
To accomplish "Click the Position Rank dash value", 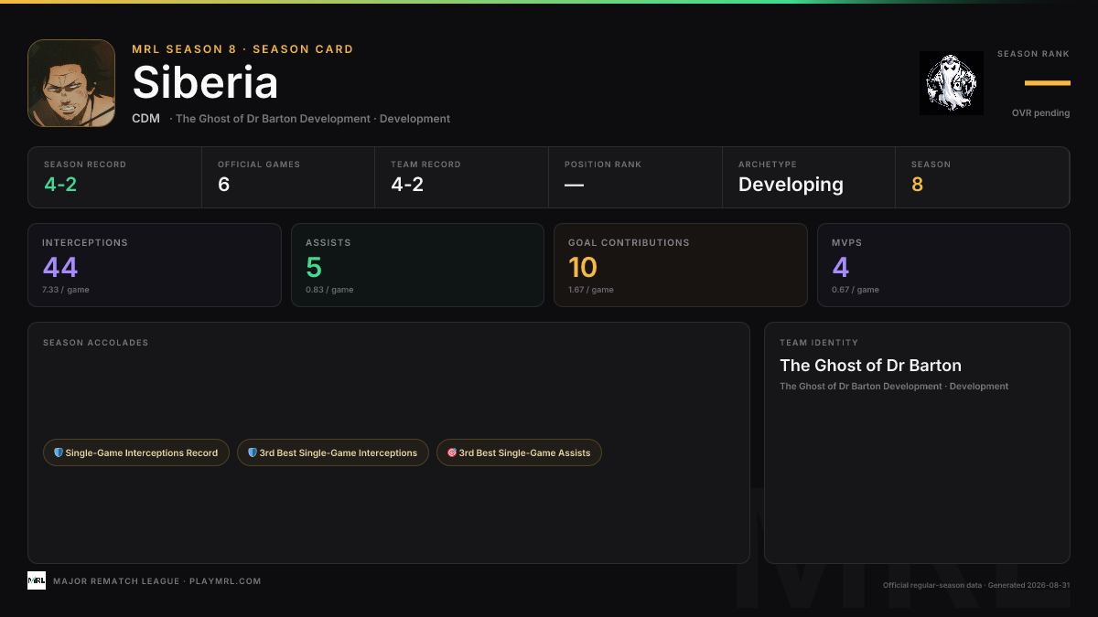I will coord(574,185).
